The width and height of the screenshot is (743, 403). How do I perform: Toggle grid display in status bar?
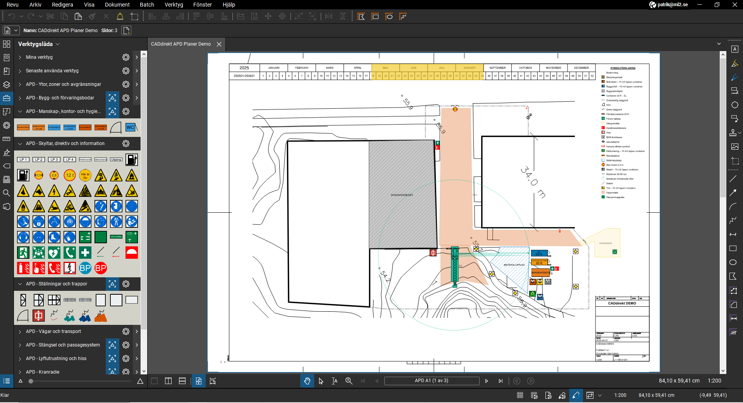[x=520, y=395]
